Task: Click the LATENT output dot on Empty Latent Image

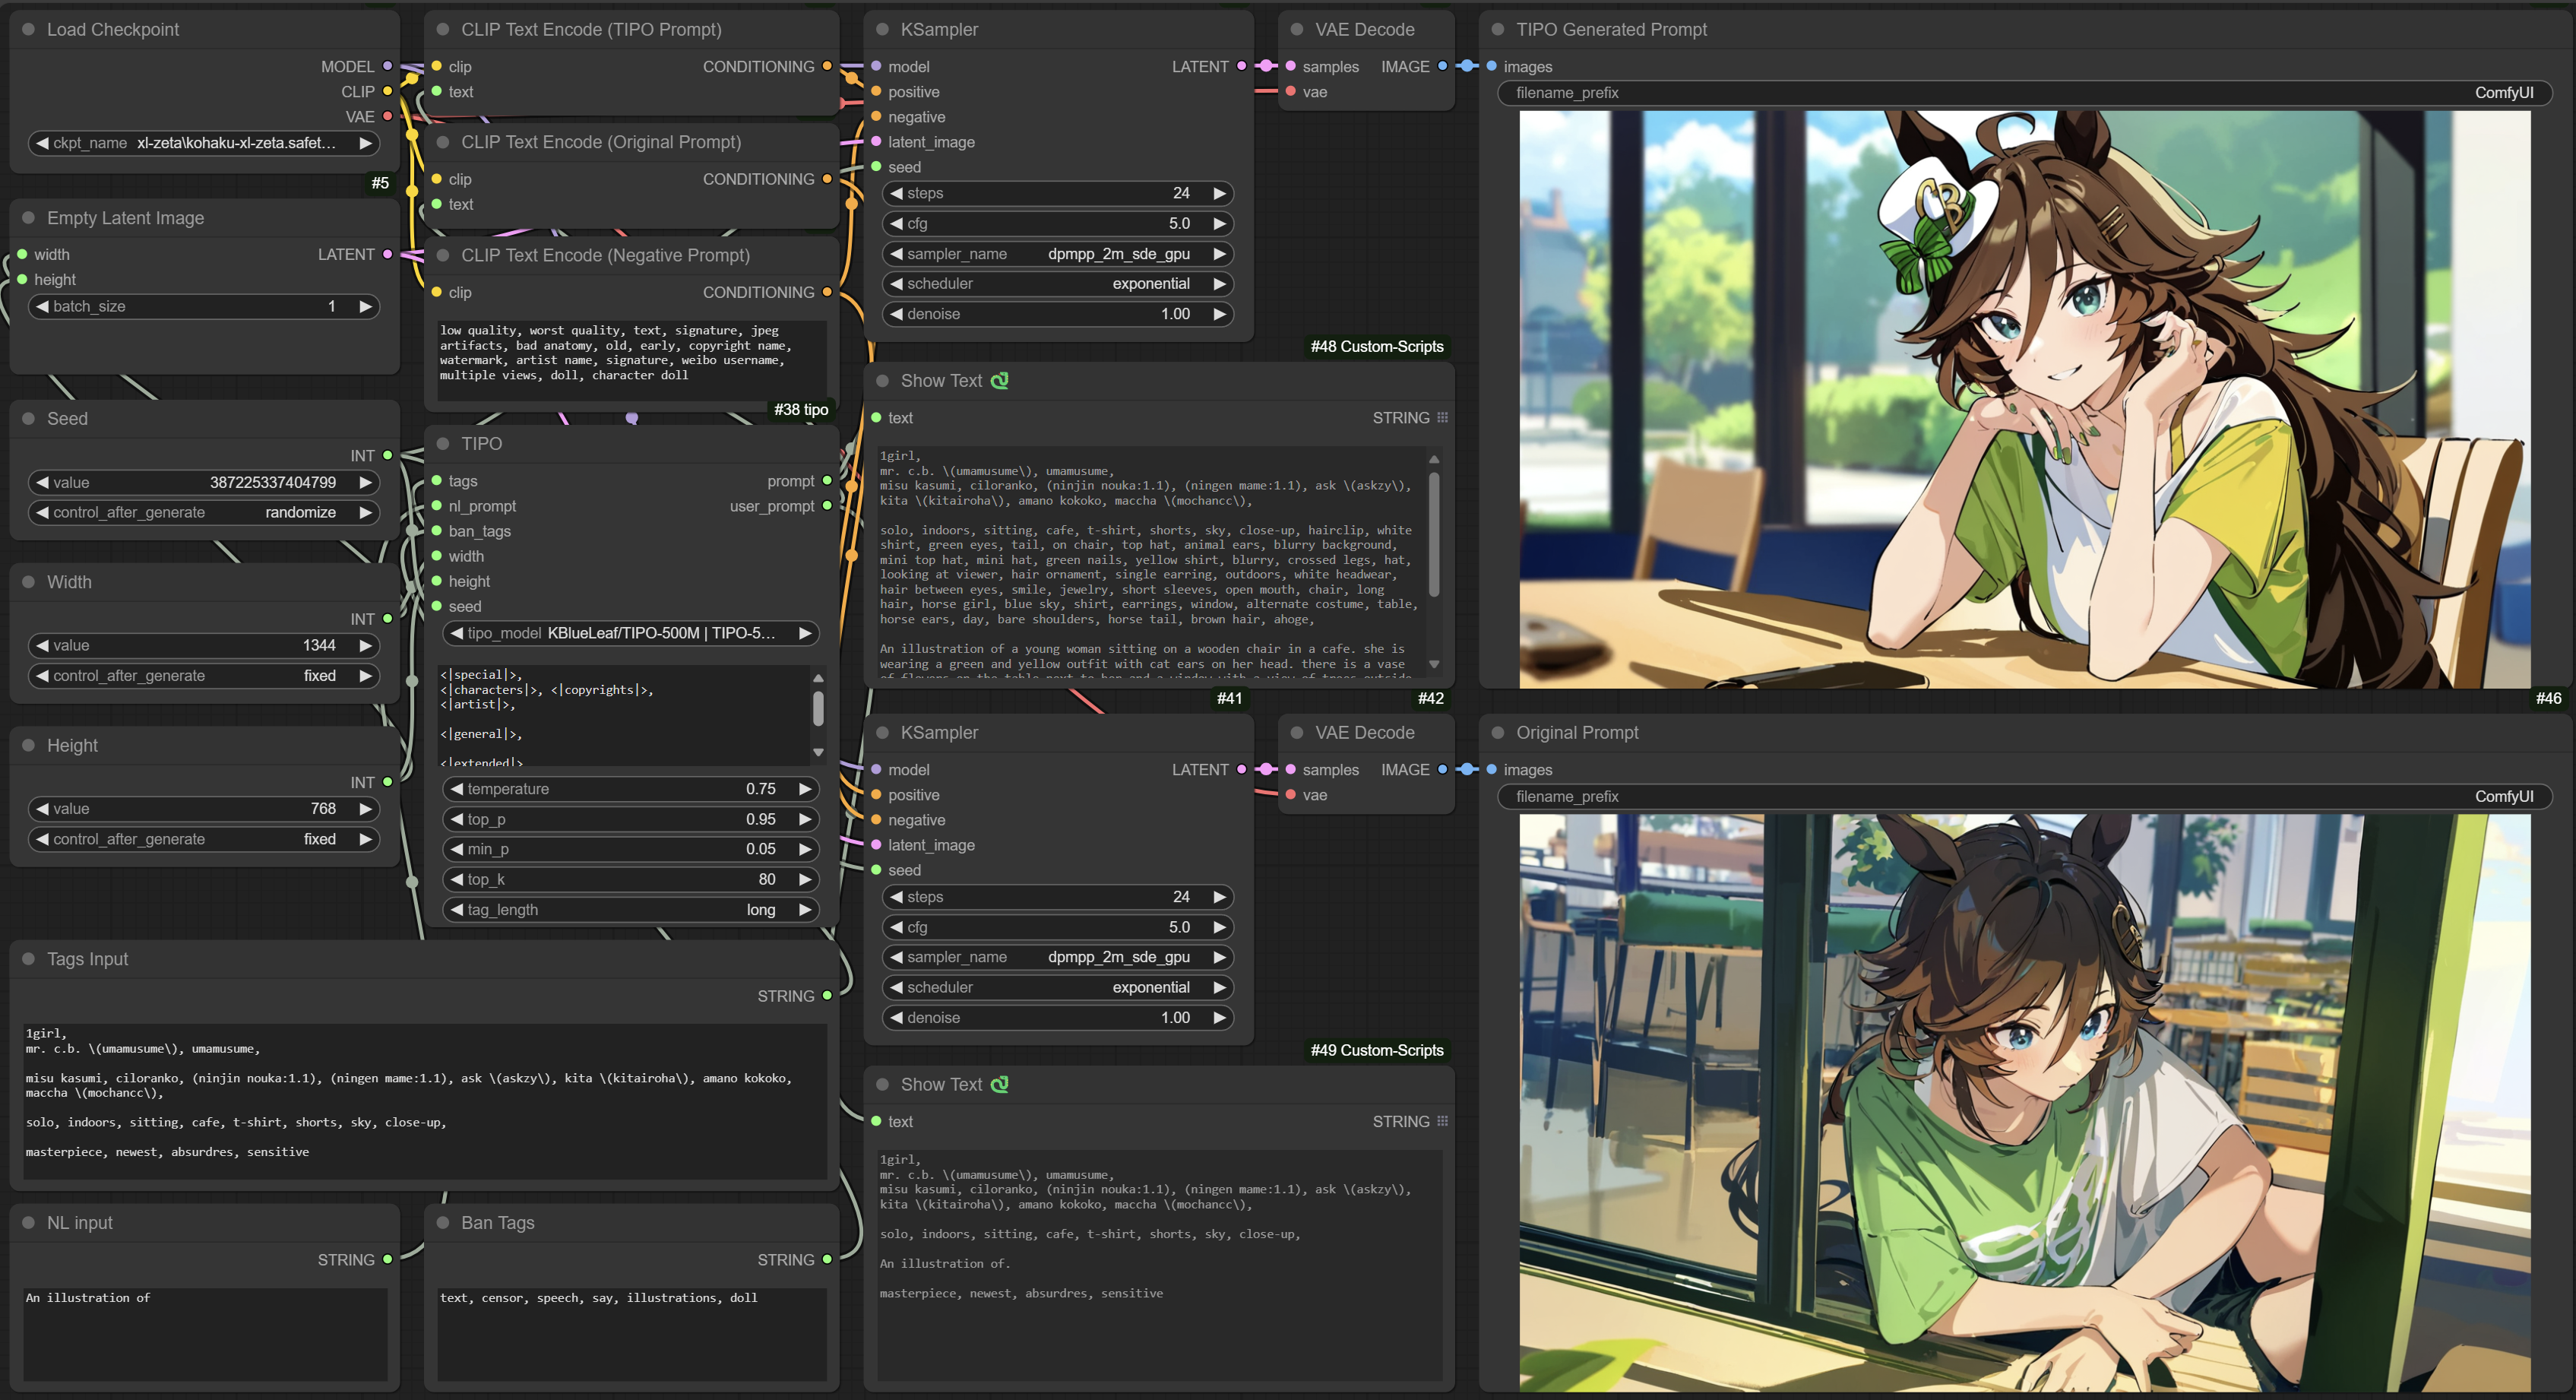Action: point(388,254)
